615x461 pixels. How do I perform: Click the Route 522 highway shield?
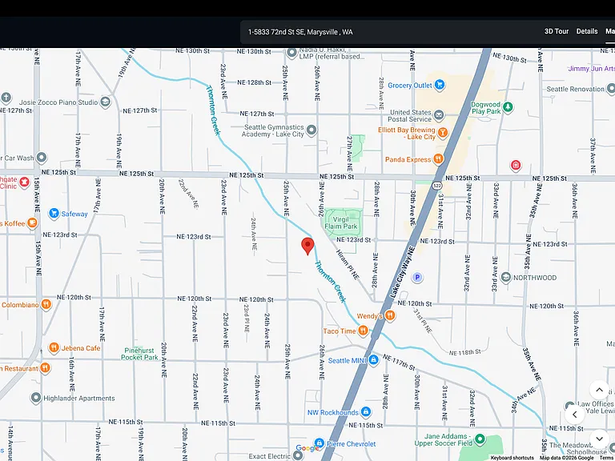[437, 186]
